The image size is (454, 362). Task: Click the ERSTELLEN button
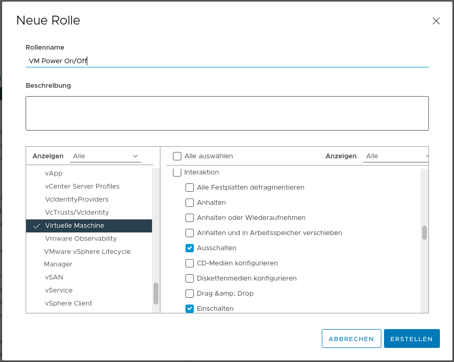(x=411, y=338)
